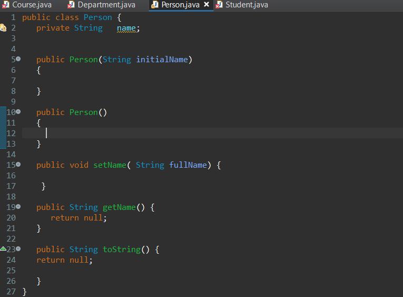
Task: Click the 'class' keyword on line 1
Action: coord(67,17)
